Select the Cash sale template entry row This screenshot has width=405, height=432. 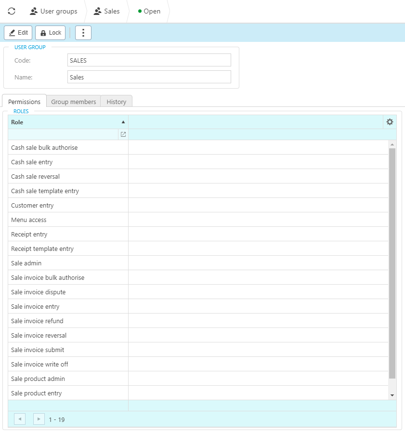point(198,191)
